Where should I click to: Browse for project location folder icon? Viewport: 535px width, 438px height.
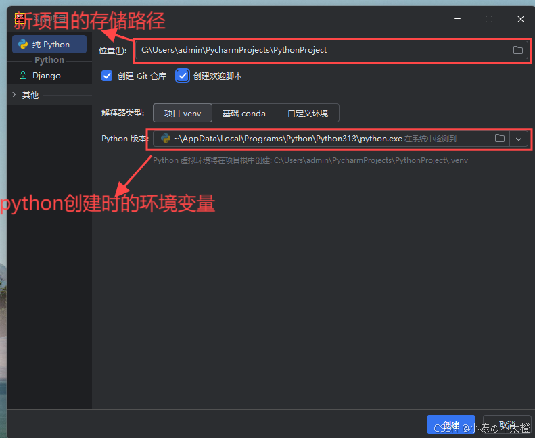518,50
